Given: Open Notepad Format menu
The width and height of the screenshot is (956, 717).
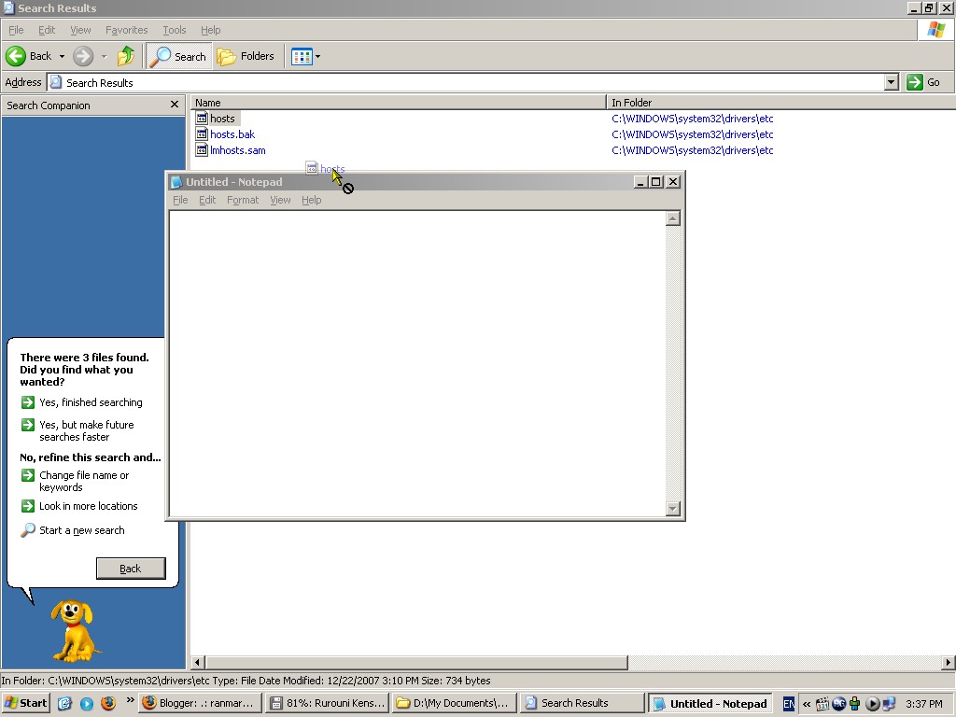Looking at the screenshot, I should click(x=243, y=200).
